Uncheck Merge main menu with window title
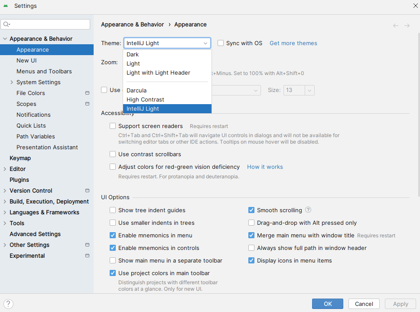Viewport: 420px width, 312px height. [251, 235]
